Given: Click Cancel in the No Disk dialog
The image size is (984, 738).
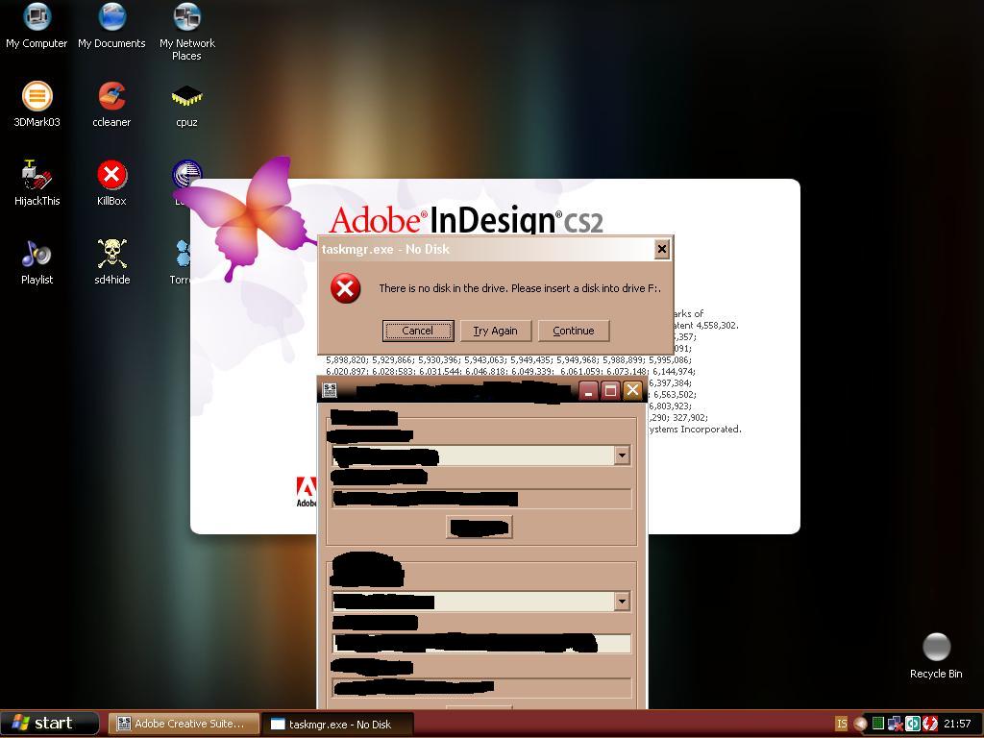Looking at the screenshot, I should 418,331.
